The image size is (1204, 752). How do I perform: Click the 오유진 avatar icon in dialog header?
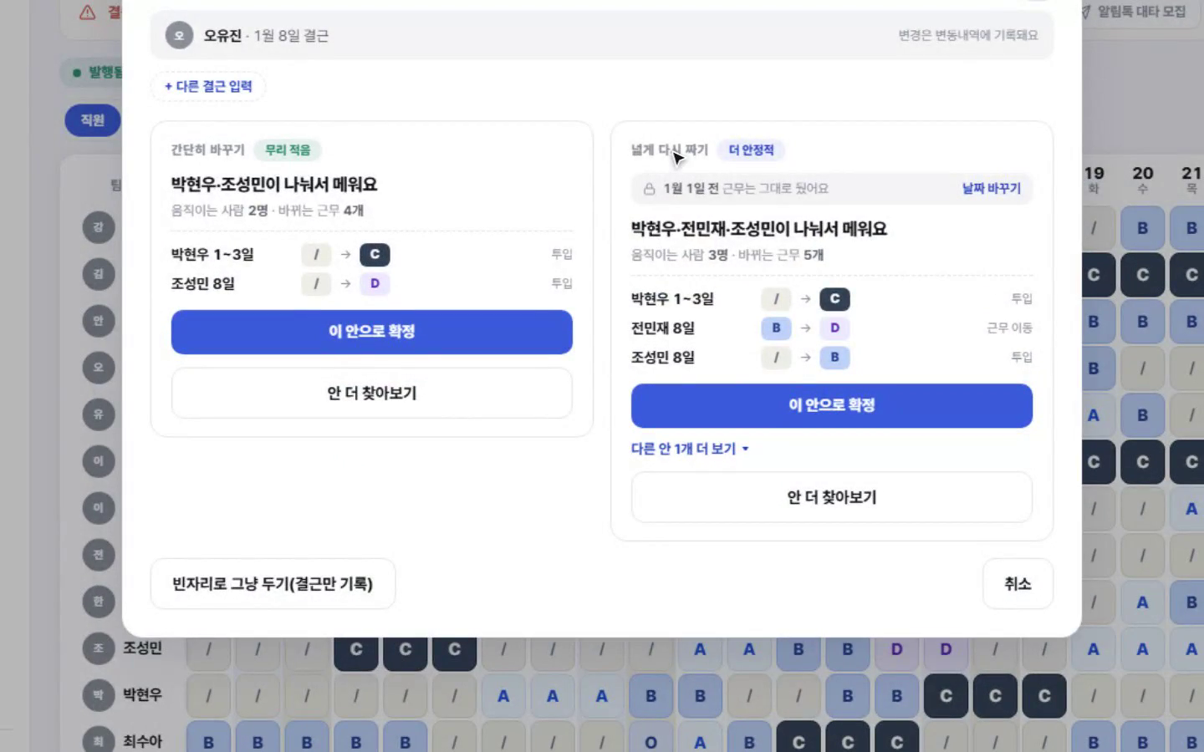(179, 35)
